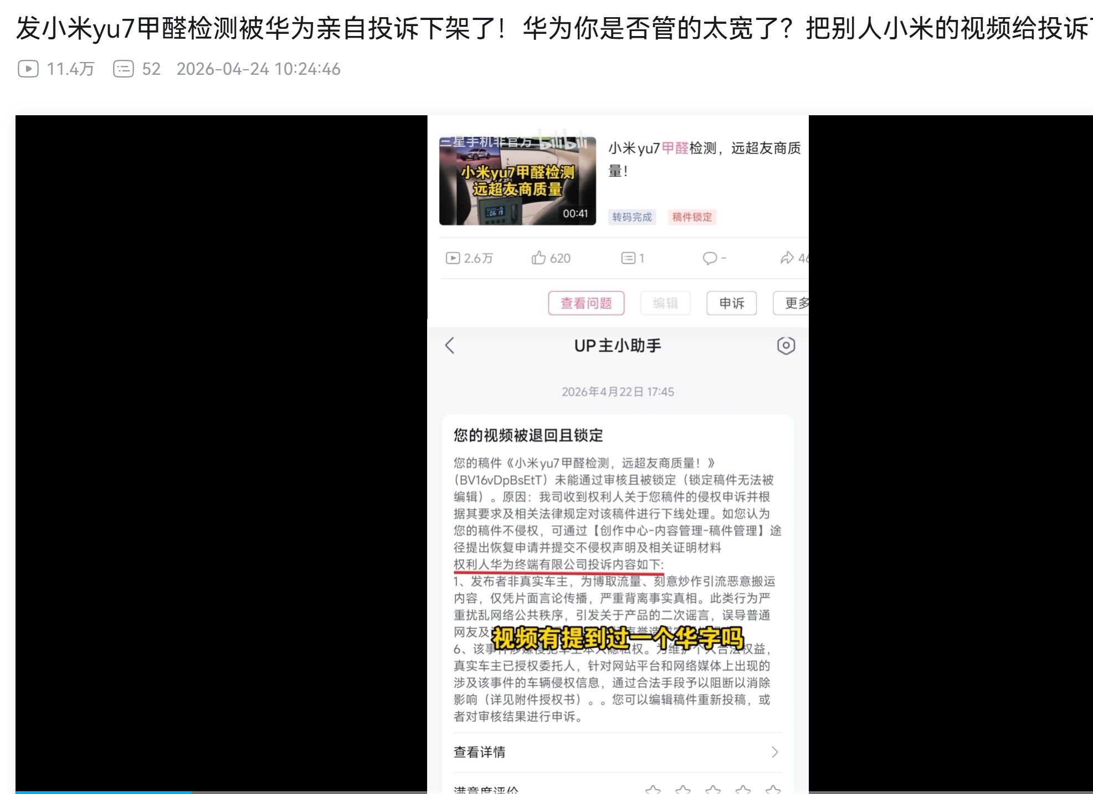
Task: Click the 00:41 duration label on thumbnail
Action: (x=576, y=214)
